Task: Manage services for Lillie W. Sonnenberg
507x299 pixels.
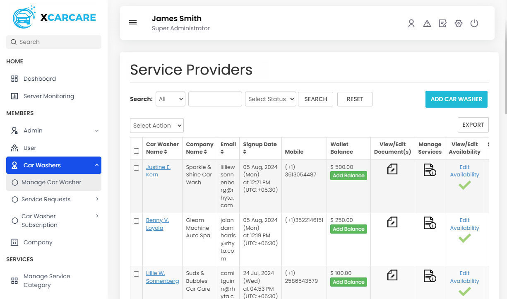Action: pyautogui.click(x=430, y=275)
